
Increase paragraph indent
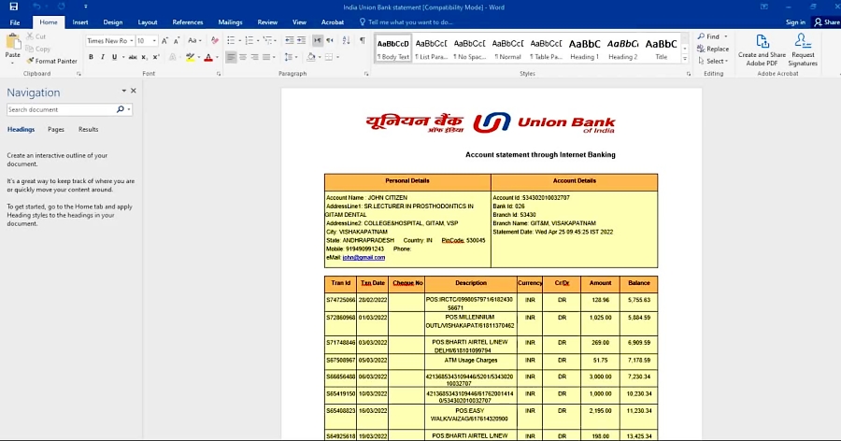click(x=302, y=41)
